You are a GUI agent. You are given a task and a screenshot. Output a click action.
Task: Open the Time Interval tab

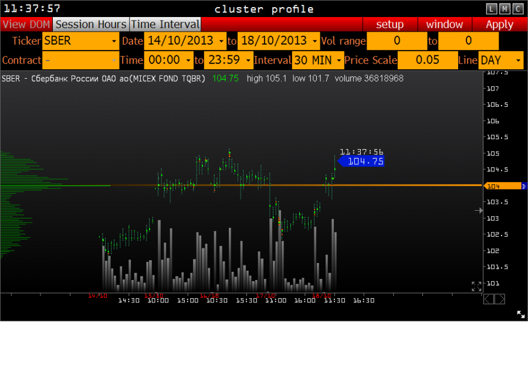pyautogui.click(x=165, y=25)
